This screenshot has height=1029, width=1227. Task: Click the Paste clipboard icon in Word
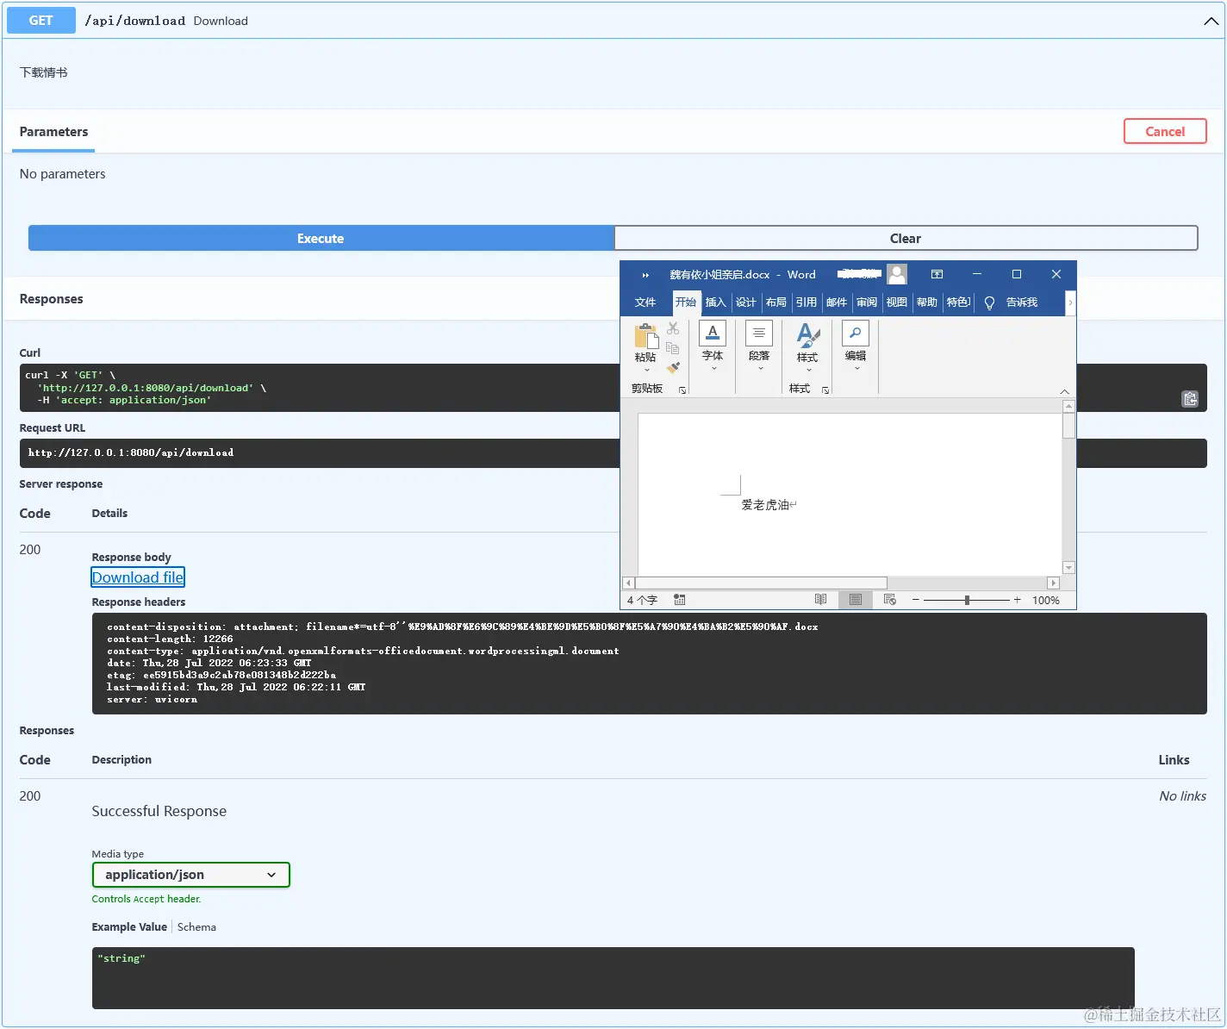646,335
